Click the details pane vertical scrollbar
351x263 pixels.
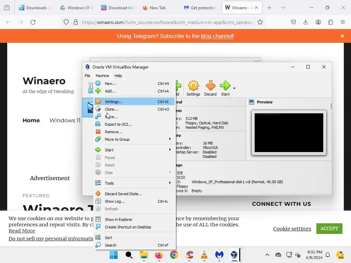pyautogui.click(x=331, y=107)
